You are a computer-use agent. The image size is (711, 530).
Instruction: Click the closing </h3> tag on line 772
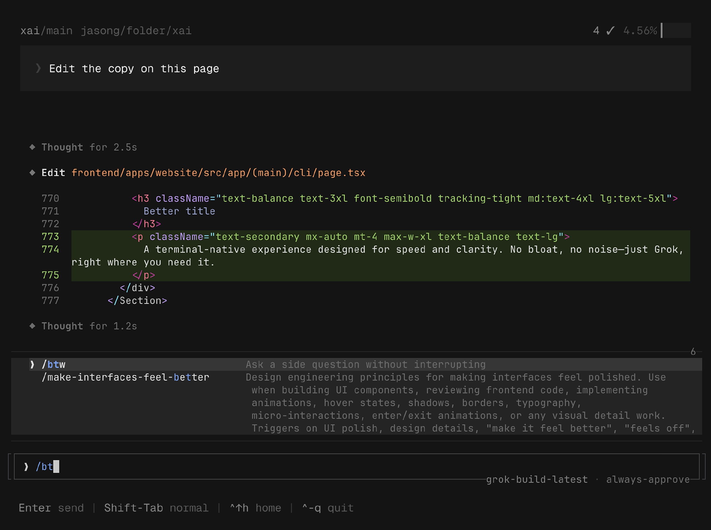tap(146, 224)
